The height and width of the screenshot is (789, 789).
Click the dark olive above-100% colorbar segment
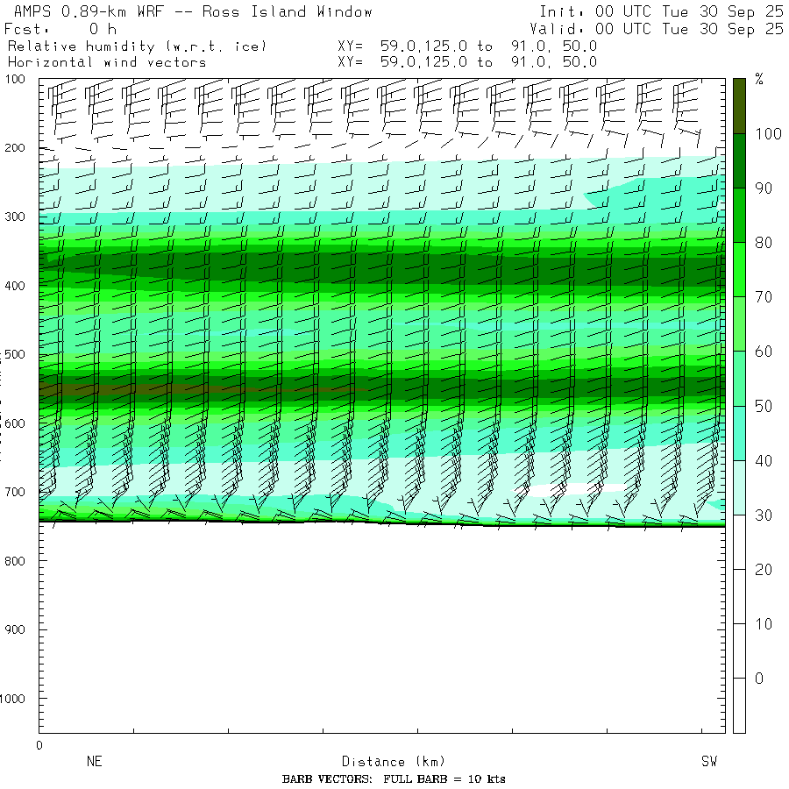(x=739, y=106)
